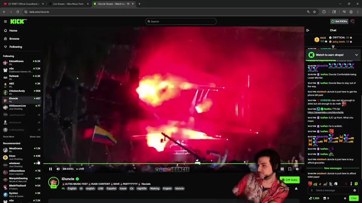Open MarquisGaming recommended channel
Viewport: 362px width, 203px height.
pyautogui.click(x=22, y=180)
